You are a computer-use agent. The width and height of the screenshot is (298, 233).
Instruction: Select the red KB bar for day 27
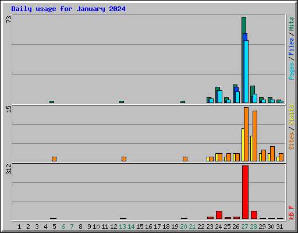tap(245, 192)
